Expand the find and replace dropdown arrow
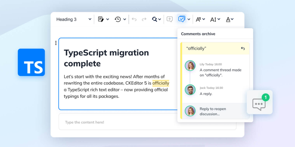 pyautogui.click(x=160, y=19)
